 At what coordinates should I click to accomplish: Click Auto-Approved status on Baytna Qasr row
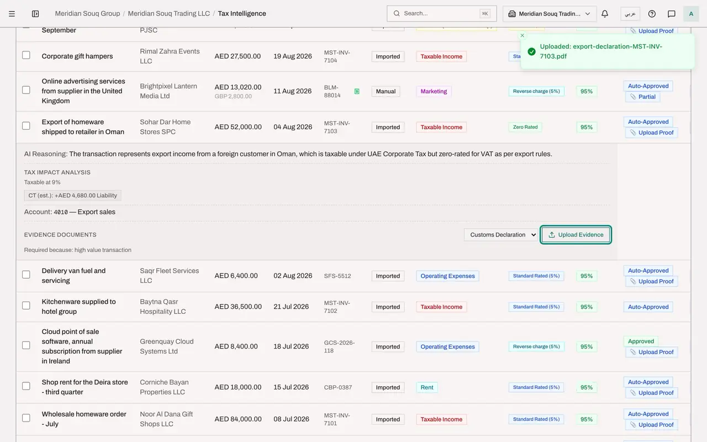pos(648,307)
